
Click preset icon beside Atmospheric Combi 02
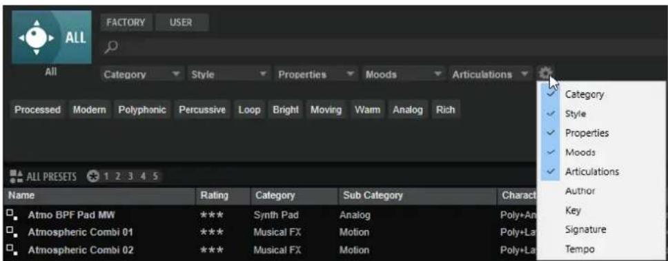(x=12, y=249)
